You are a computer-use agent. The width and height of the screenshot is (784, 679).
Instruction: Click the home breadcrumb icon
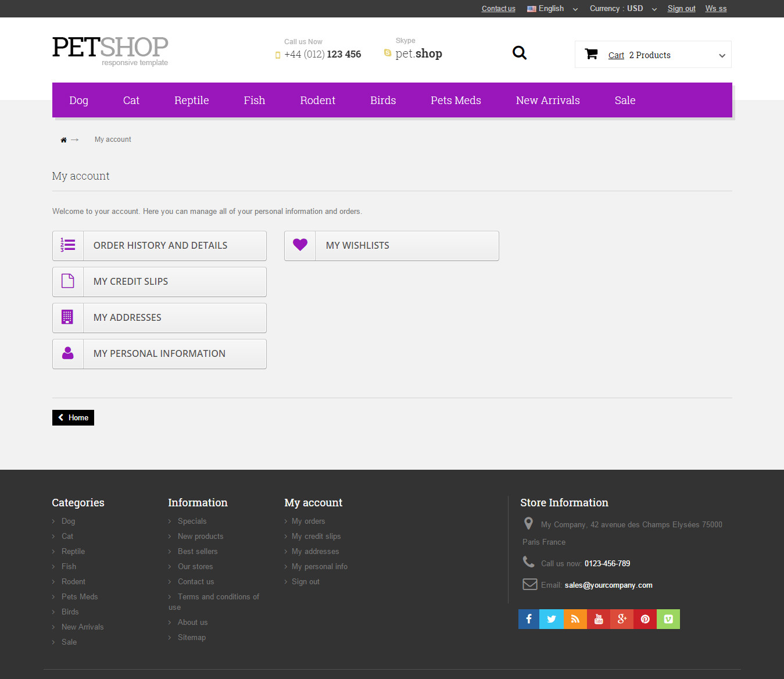(x=63, y=140)
